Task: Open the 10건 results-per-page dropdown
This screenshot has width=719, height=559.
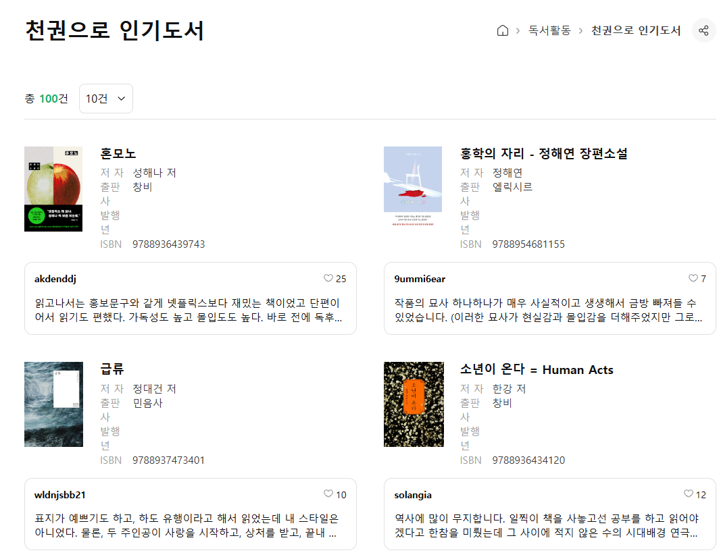Action: (x=105, y=98)
